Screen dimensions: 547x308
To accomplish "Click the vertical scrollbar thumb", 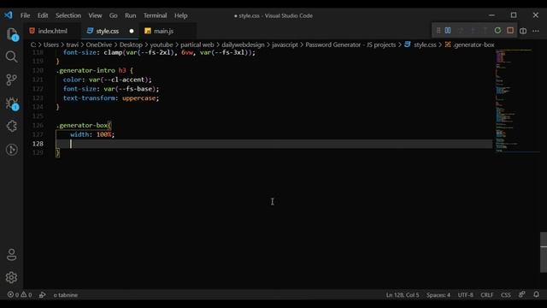I will click(544, 252).
